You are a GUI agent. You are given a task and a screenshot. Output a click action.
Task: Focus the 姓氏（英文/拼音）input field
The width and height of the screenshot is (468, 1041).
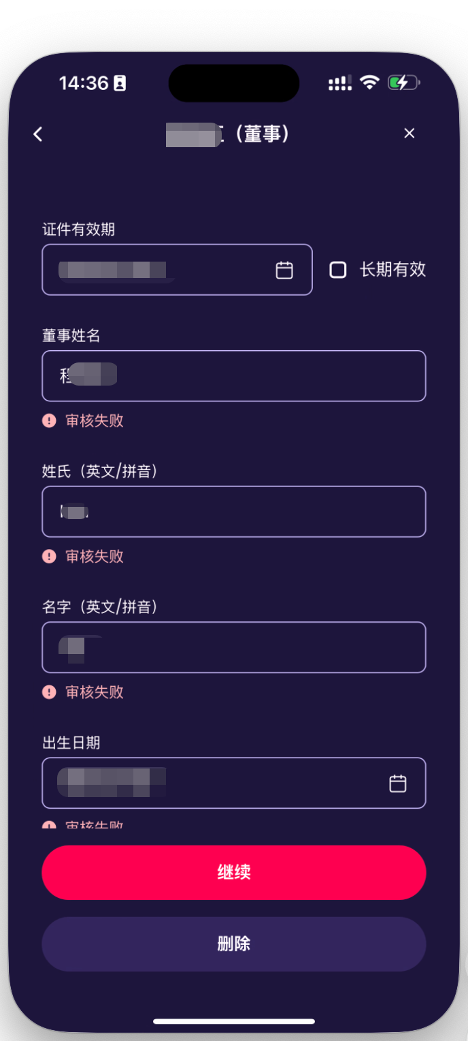pos(233,512)
